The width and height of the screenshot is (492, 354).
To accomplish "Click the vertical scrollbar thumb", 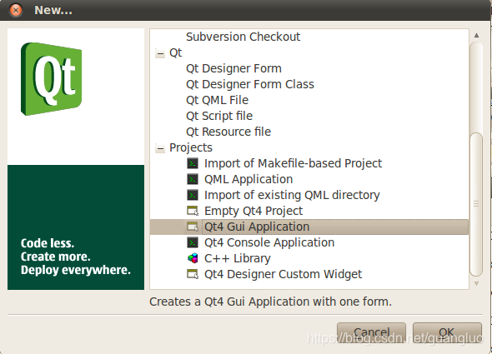I will 476,204.
